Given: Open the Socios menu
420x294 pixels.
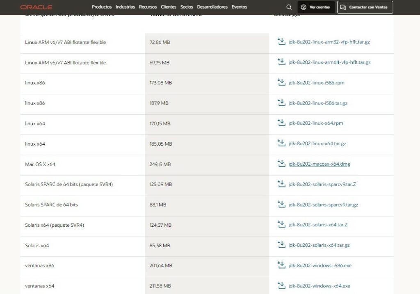Looking at the screenshot, I should (x=187, y=7).
